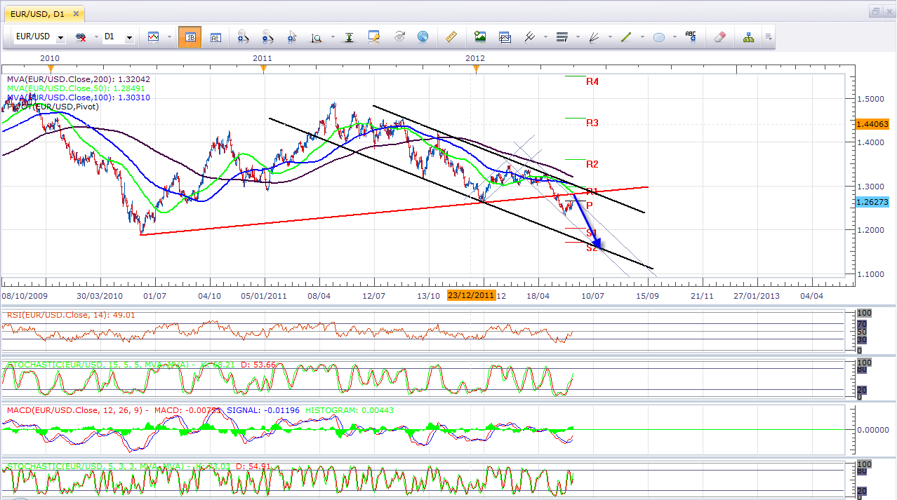This screenshot has height=500, width=897.
Task: Click the vertical scale zoom icon
Action: tap(317, 37)
